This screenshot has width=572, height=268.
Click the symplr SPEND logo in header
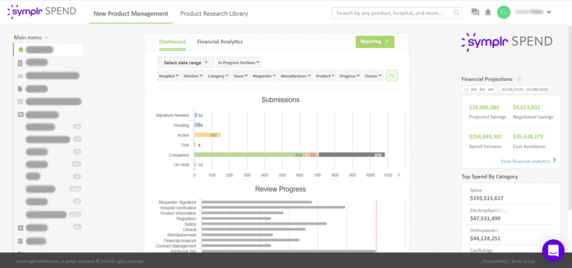(41, 12)
